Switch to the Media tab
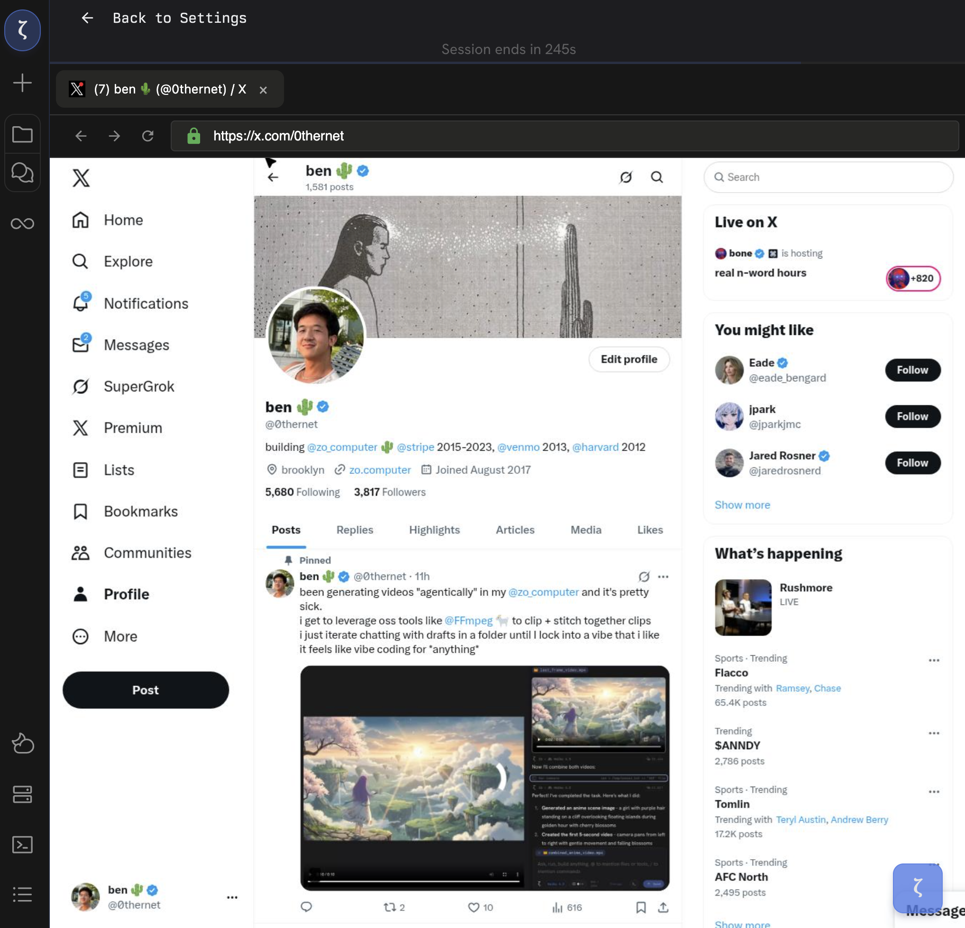 [x=585, y=529]
